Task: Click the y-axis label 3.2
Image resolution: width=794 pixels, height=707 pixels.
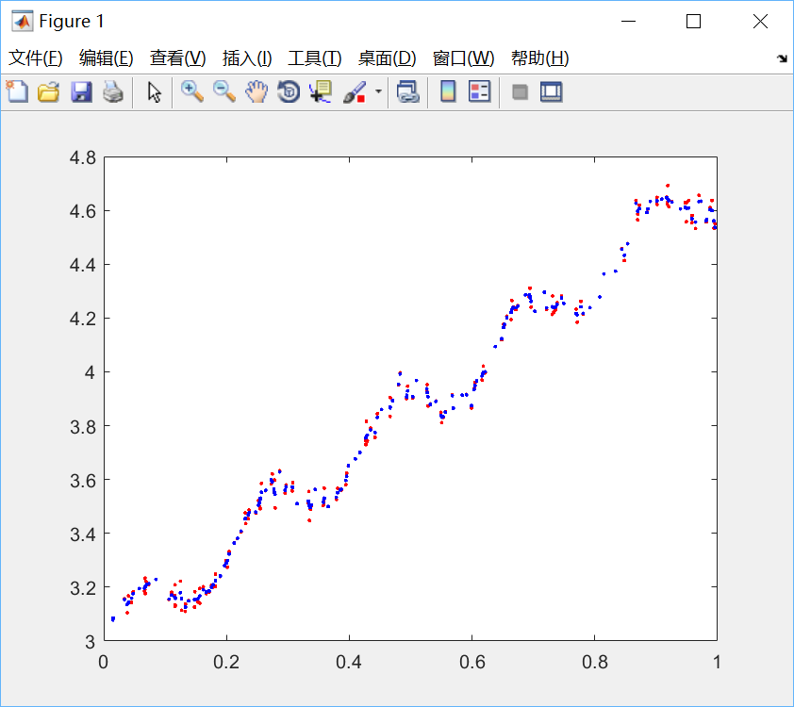Action: 83,588
